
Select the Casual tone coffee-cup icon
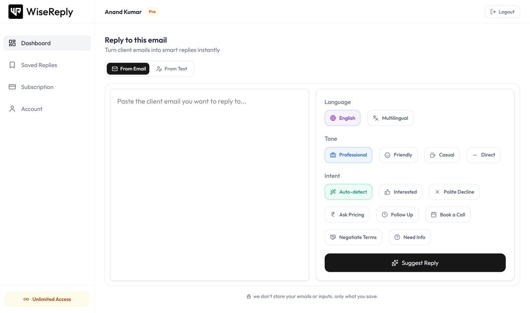pos(433,155)
